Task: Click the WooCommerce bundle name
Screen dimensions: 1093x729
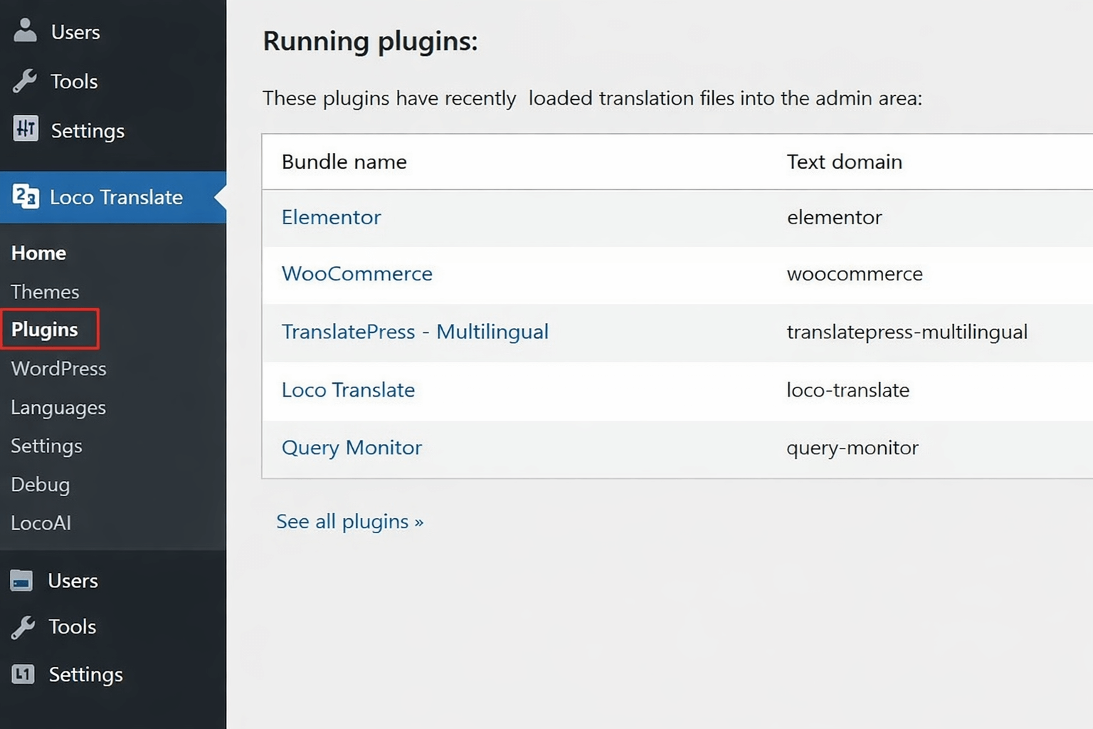Action: coord(357,273)
